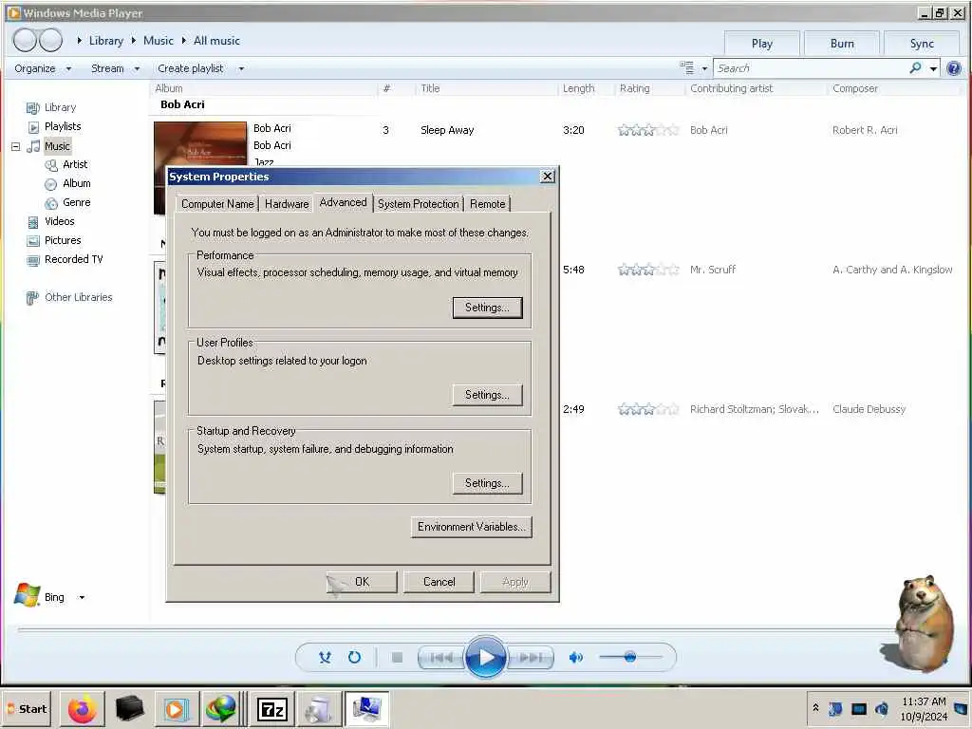
Task: Open the Organize menu
Action: point(42,68)
